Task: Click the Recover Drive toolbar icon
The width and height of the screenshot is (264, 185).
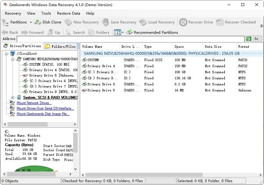Action: point(183,22)
